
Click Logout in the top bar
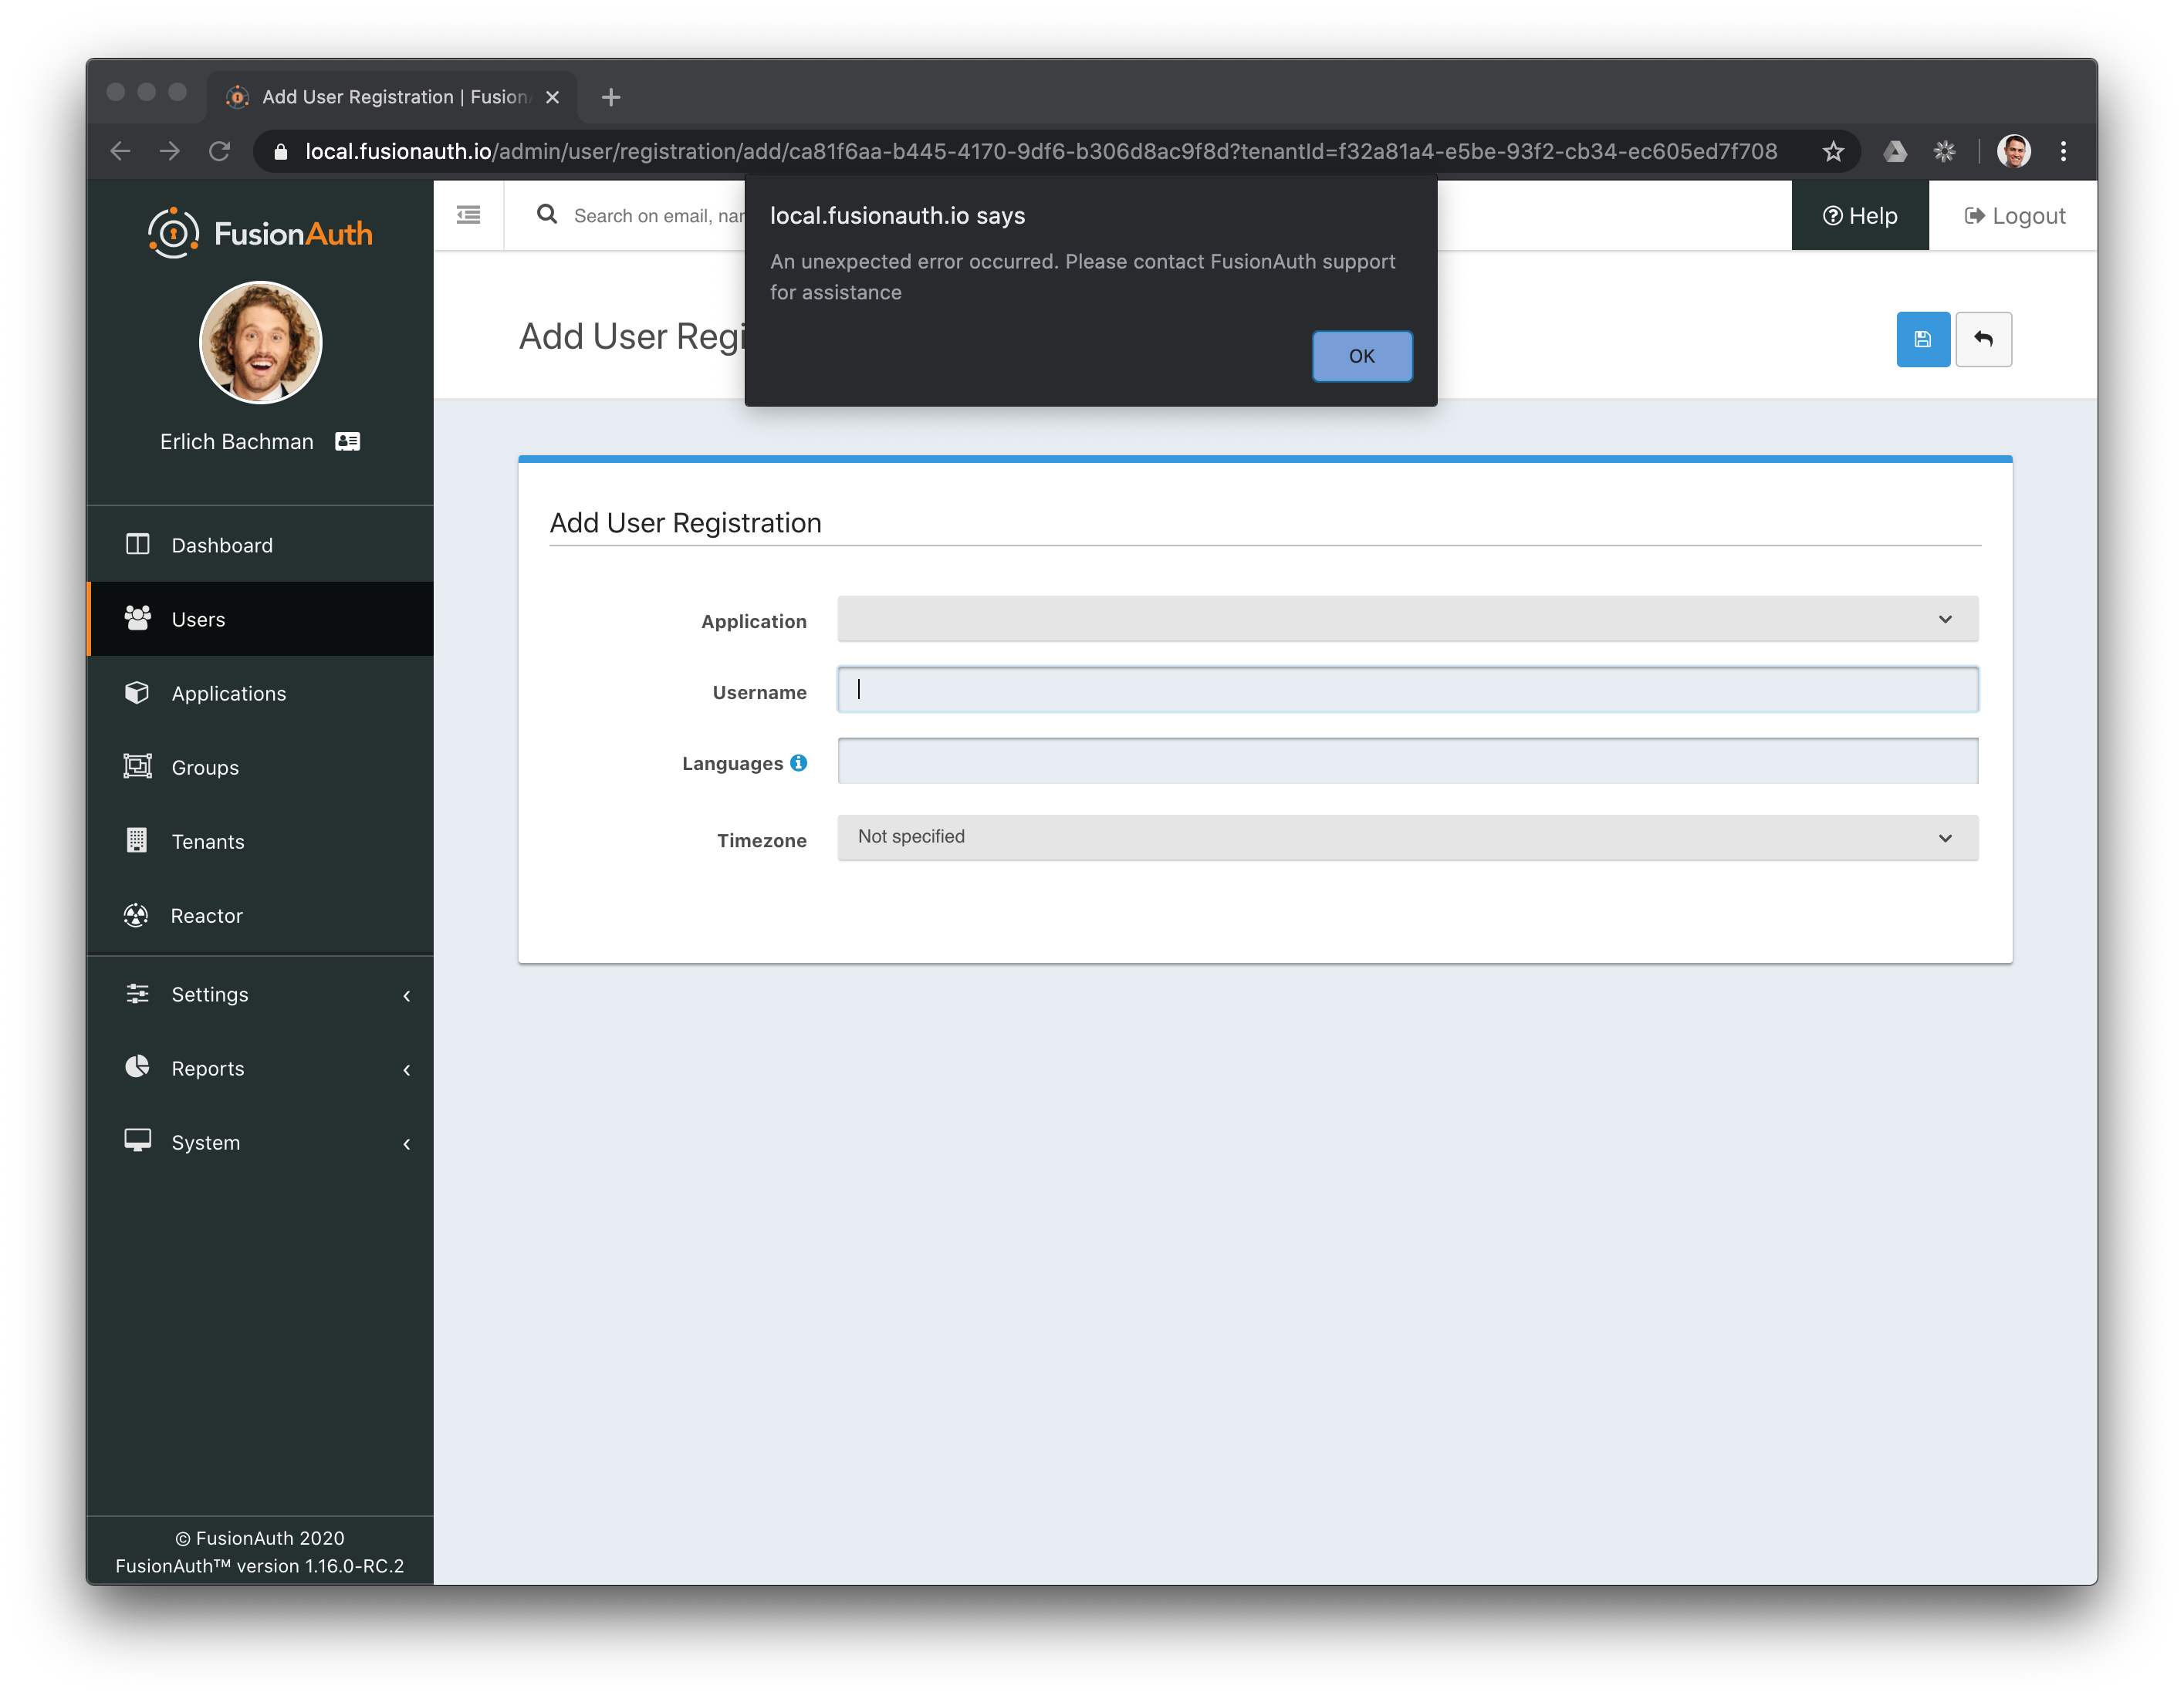[x=2013, y=215]
